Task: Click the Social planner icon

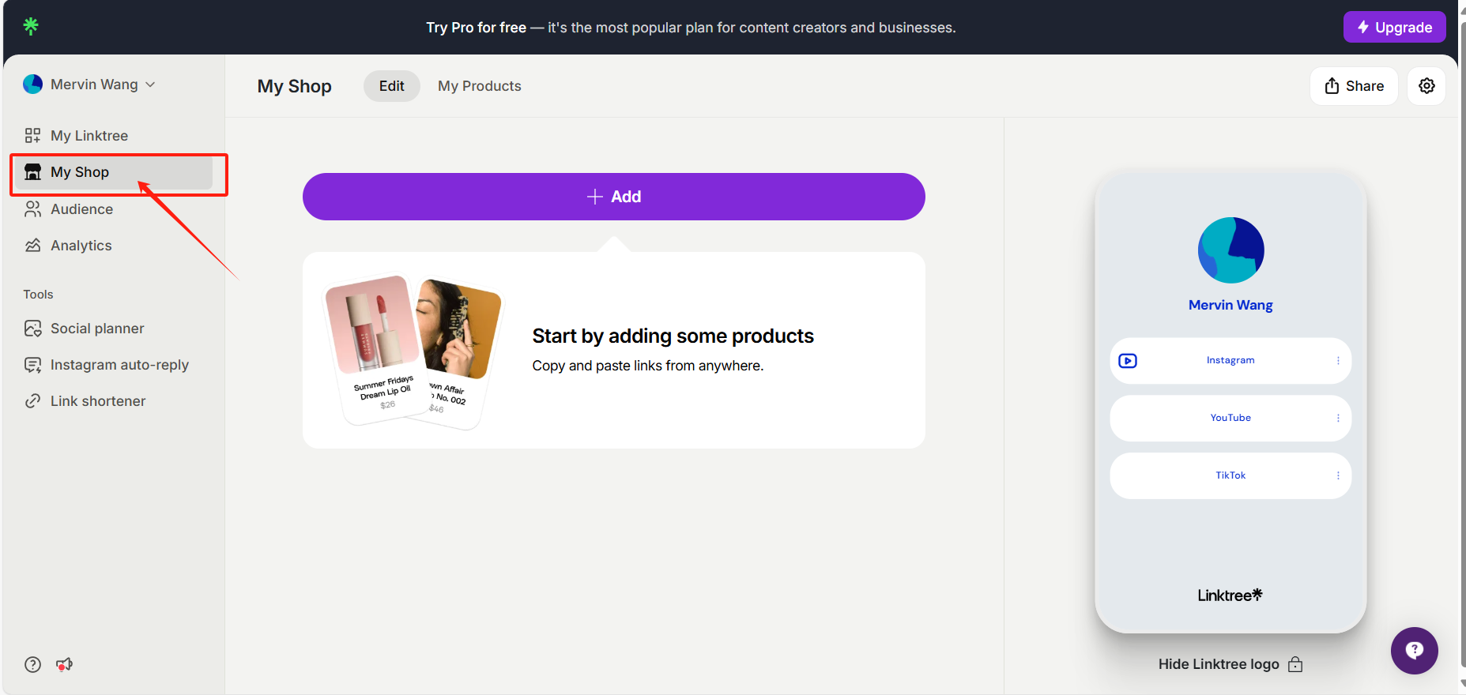Action: click(32, 329)
